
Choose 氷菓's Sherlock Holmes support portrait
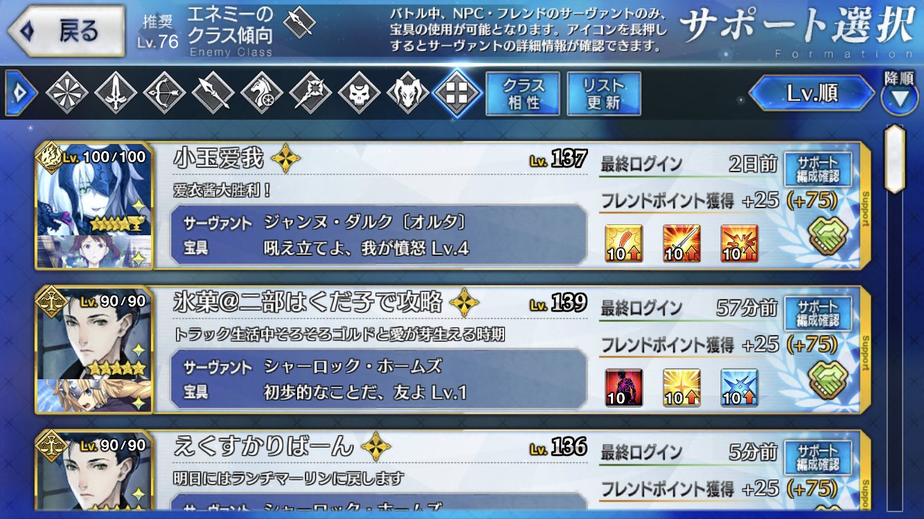(x=94, y=350)
